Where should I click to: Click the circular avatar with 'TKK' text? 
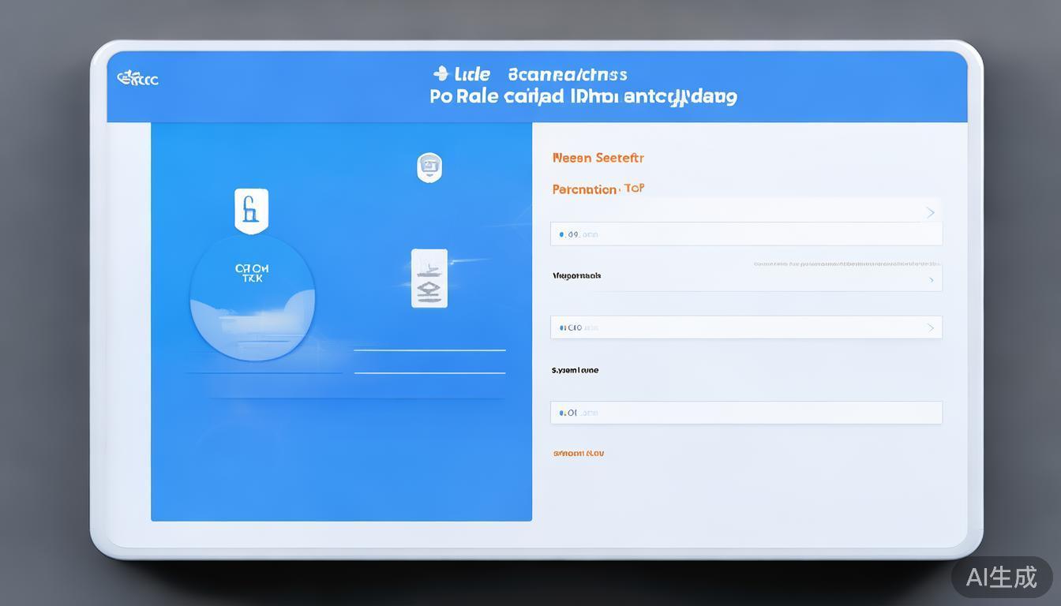point(253,297)
